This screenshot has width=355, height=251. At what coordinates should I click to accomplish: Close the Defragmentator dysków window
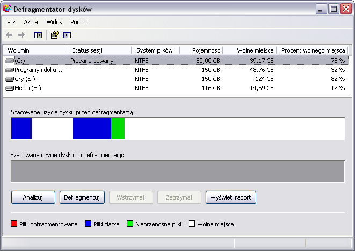pyautogui.click(x=346, y=9)
